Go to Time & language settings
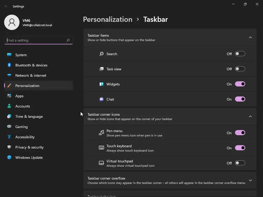Screen dimensions: 263x197 29,116
